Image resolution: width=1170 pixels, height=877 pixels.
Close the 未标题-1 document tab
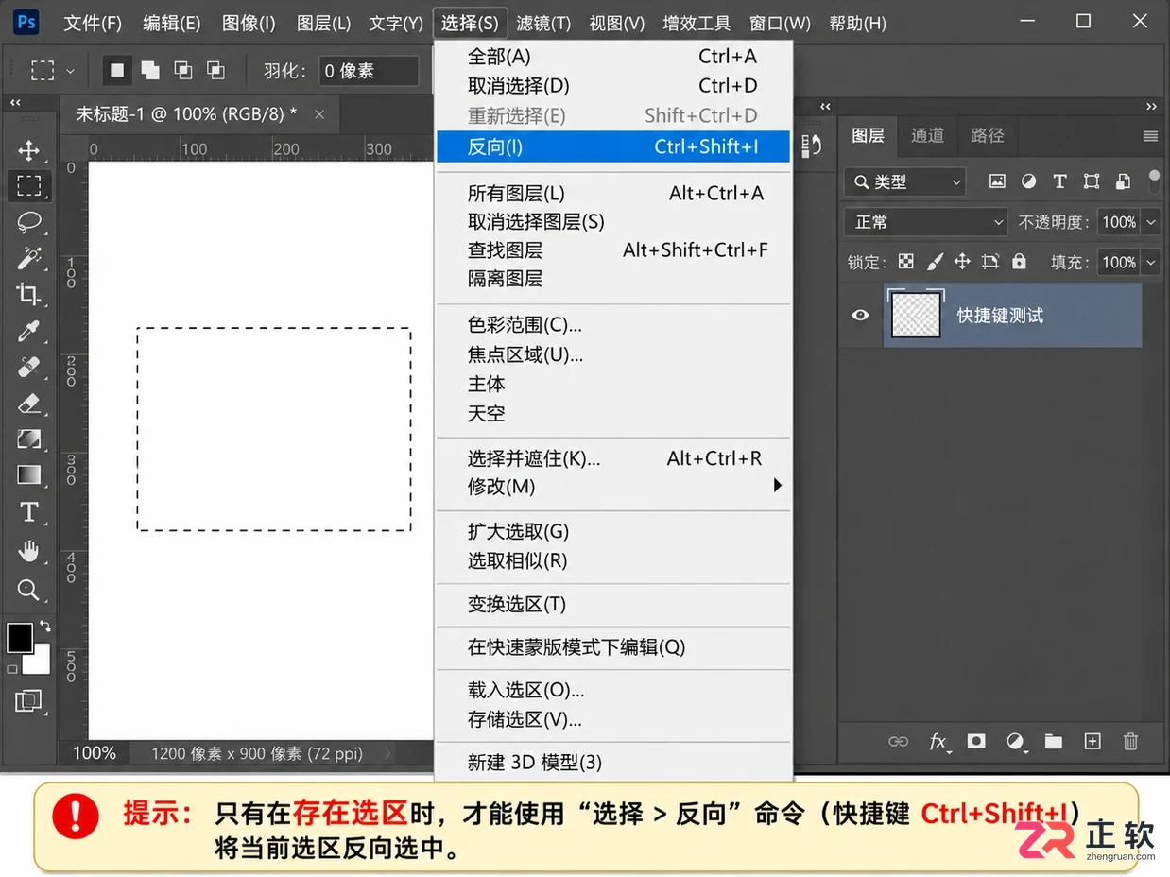click(x=319, y=114)
